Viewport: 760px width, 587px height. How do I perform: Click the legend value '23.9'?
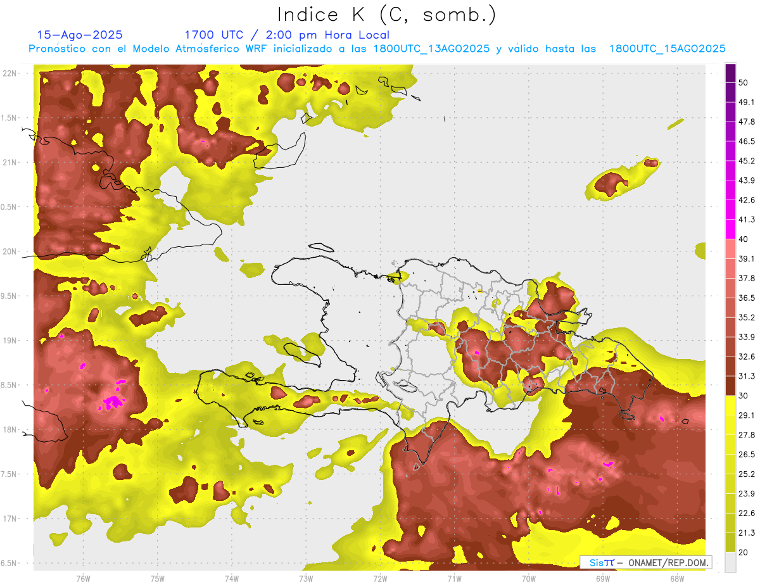[x=747, y=494]
